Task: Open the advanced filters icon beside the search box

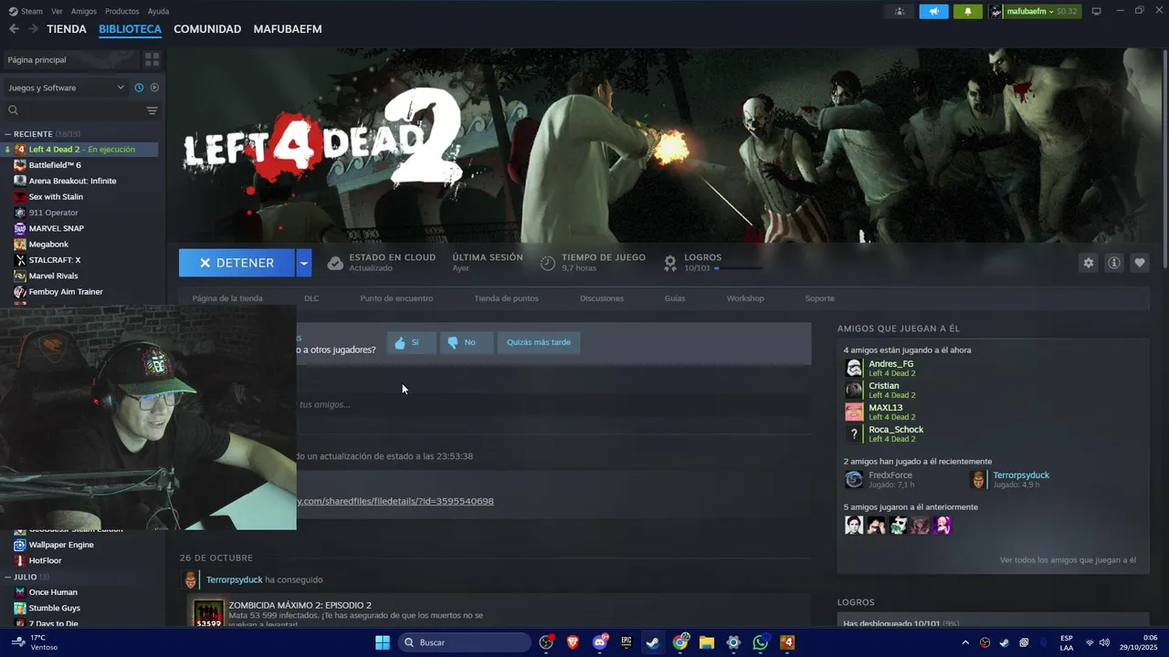Action: 152,110
